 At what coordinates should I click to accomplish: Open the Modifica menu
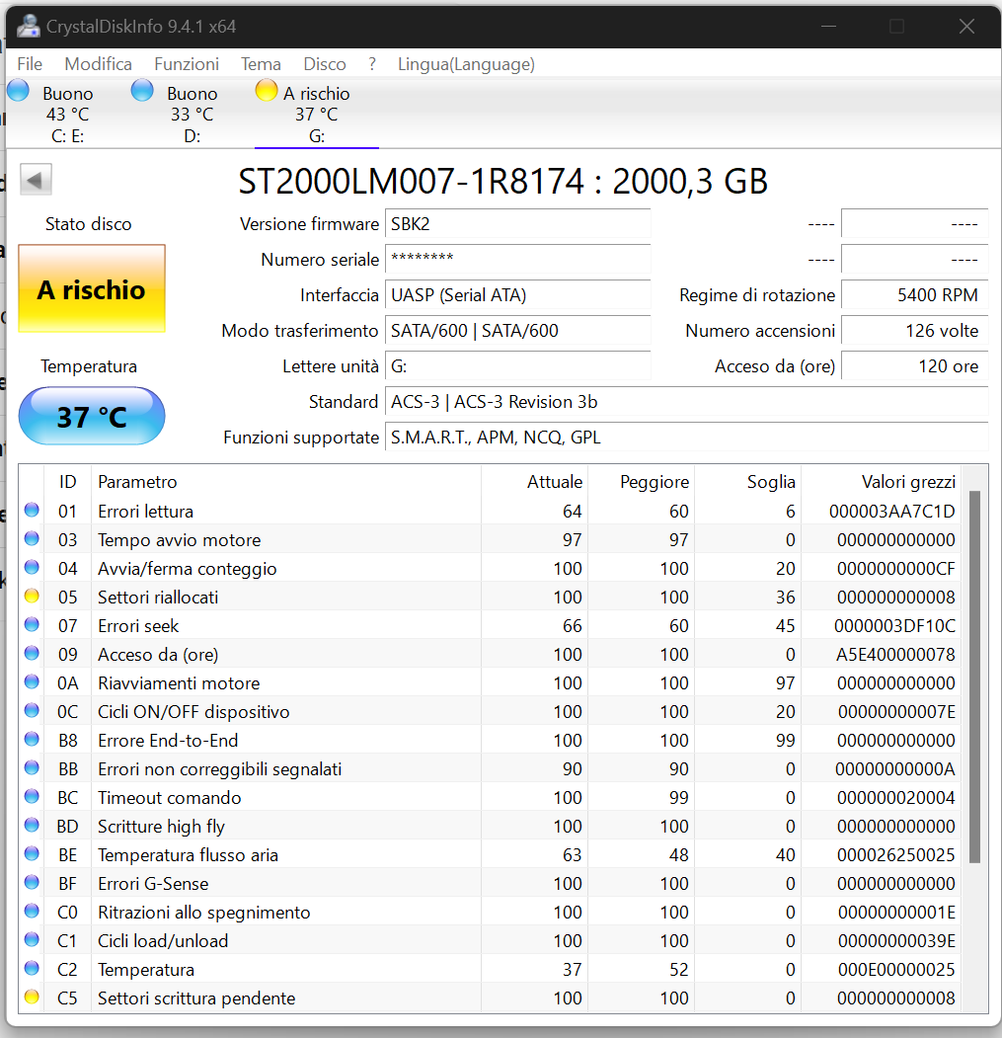pyautogui.click(x=98, y=63)
